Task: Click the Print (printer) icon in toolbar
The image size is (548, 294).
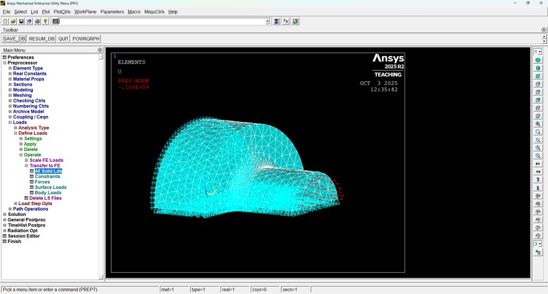Action: tap(37, 21)
